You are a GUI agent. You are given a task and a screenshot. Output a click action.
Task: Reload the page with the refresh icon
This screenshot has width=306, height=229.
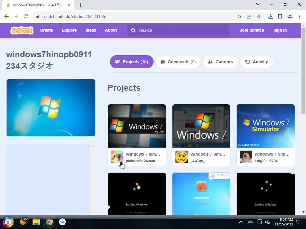click(x=26, y=16)
